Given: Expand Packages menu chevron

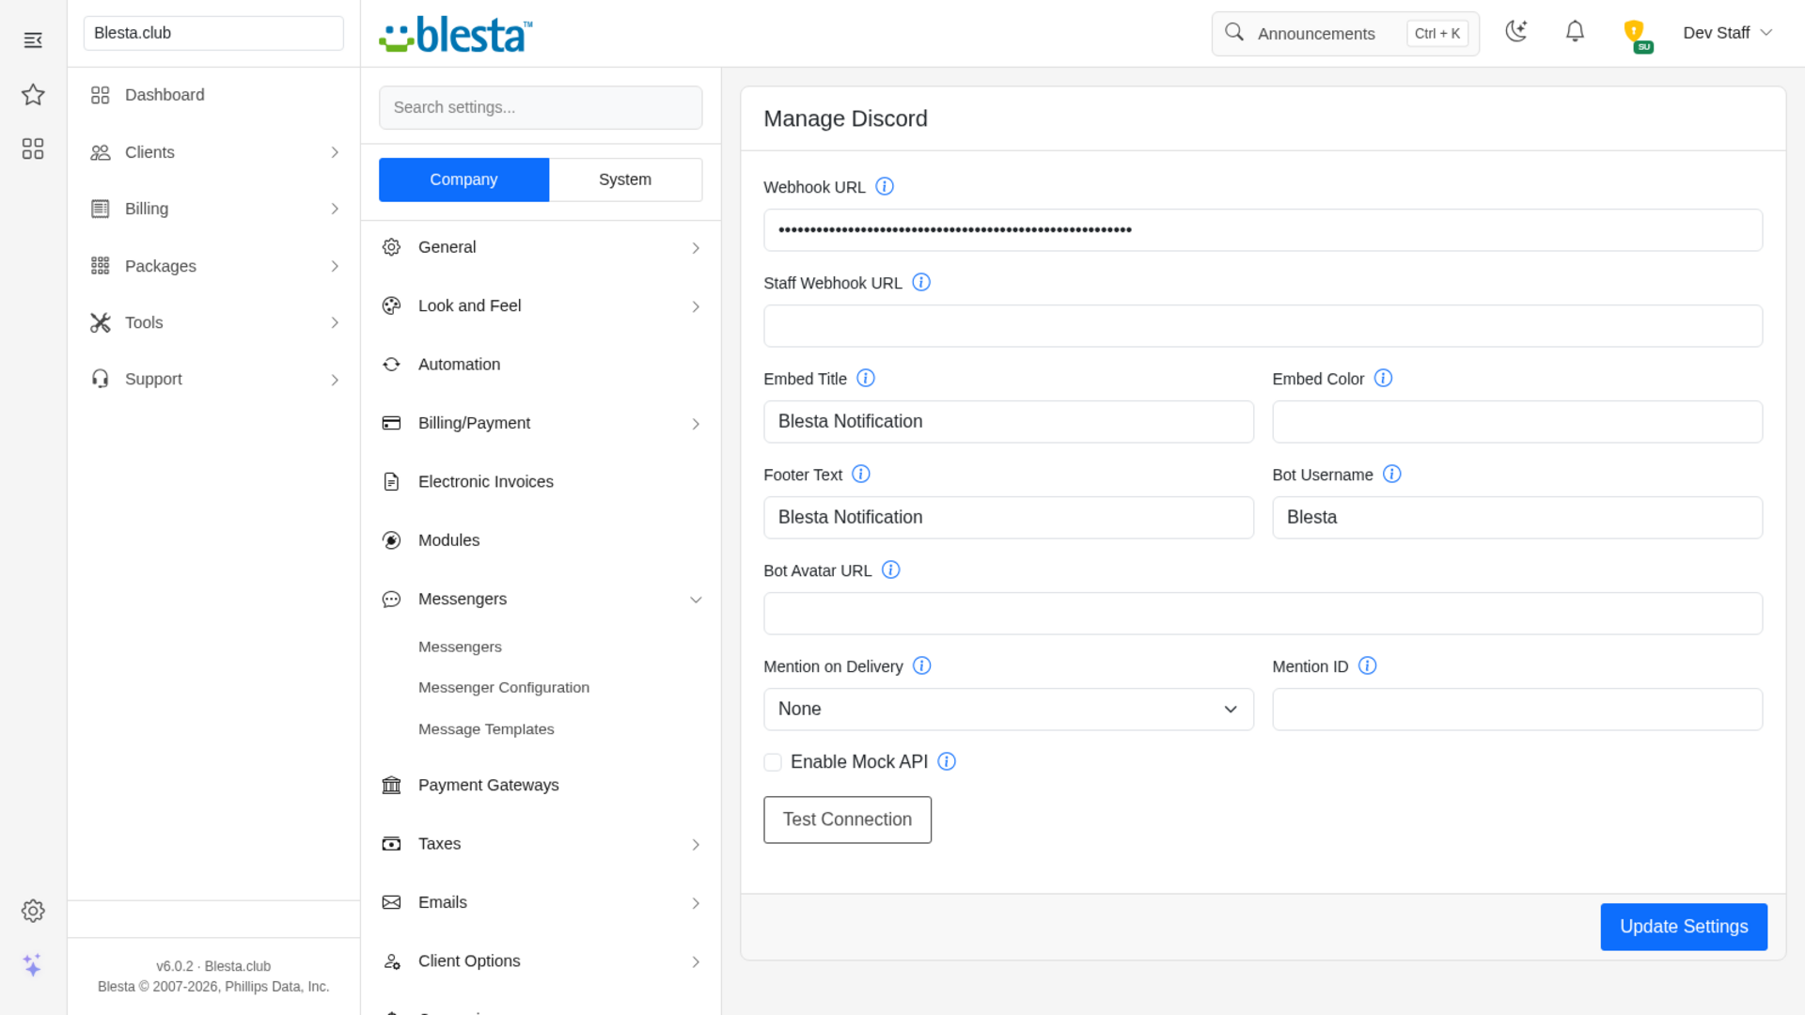Looking at the screenshot, I should [335, 266].
